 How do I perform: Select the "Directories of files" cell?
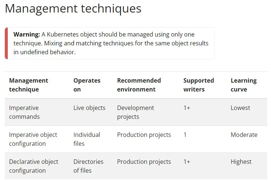coord(88,166)
